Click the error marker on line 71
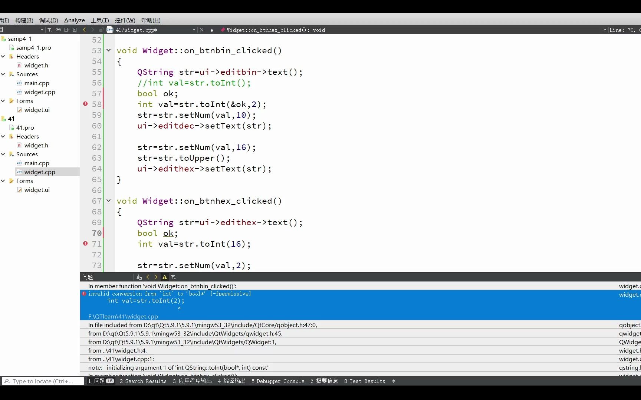The height and width of the screenshot is (400, 641). 85,244
